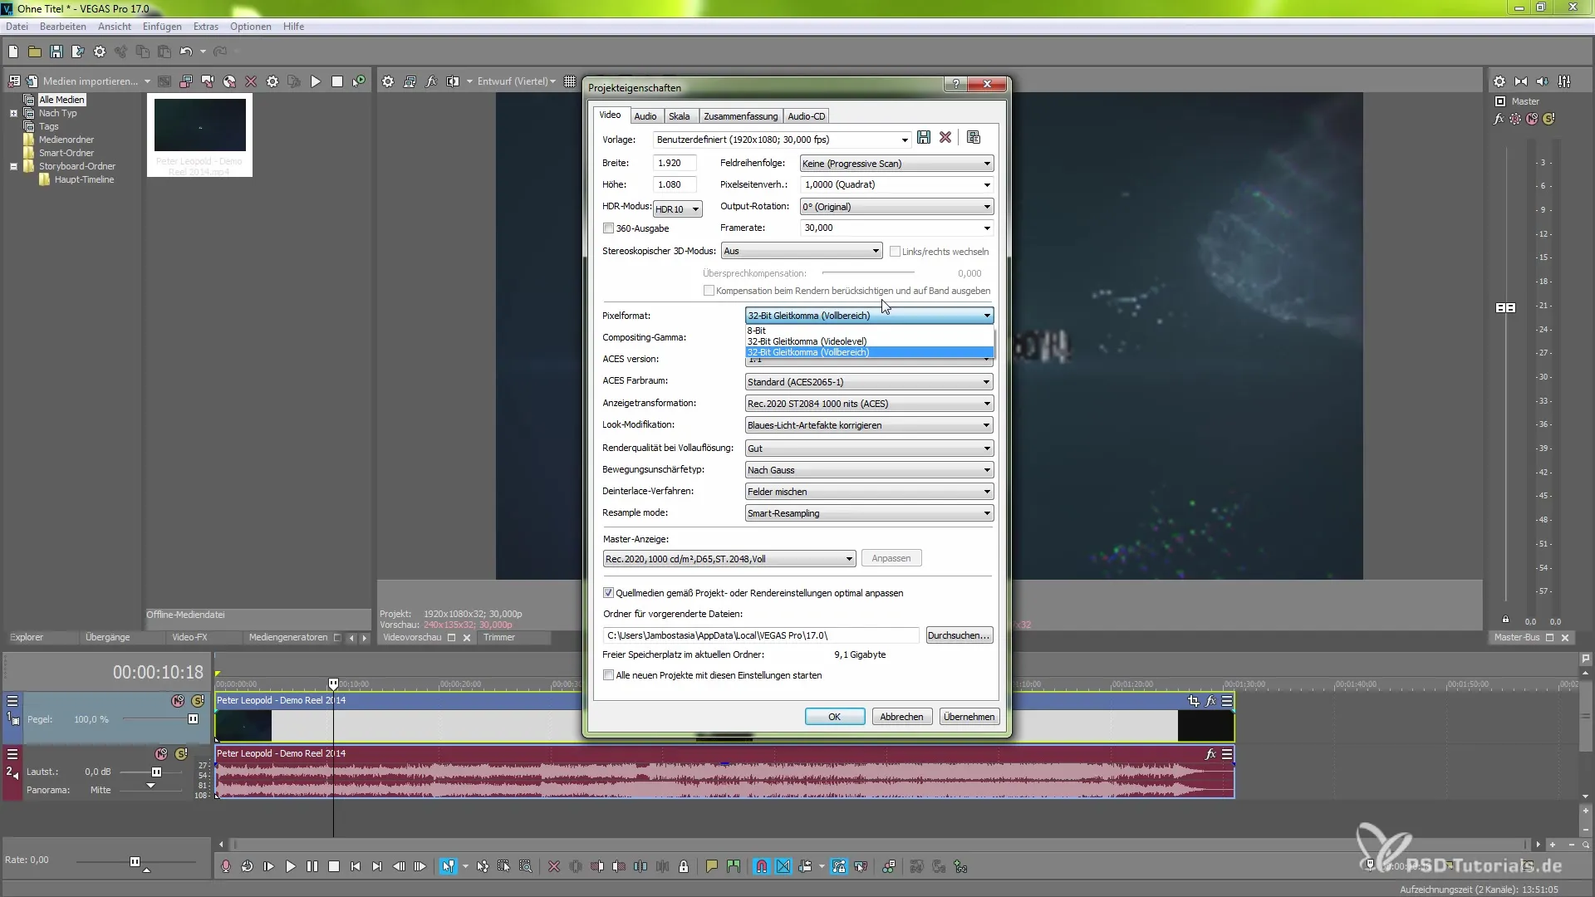Open the Bearbeiten menu
1595x897 pixels.
(62, 27)
